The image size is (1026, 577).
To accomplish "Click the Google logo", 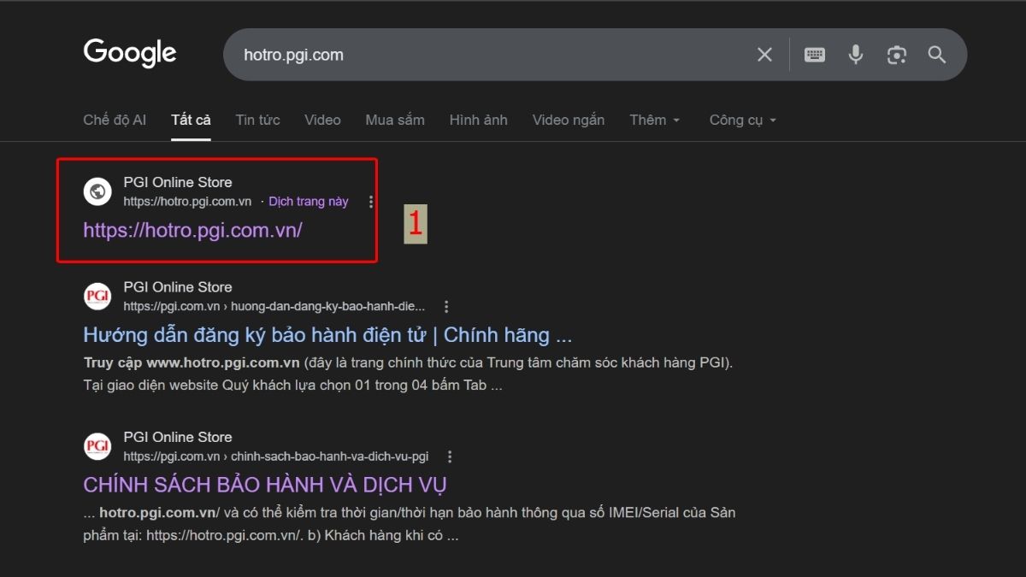I will (x=129, y=53).
